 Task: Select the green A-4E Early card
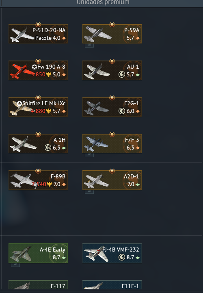[38, 253]
